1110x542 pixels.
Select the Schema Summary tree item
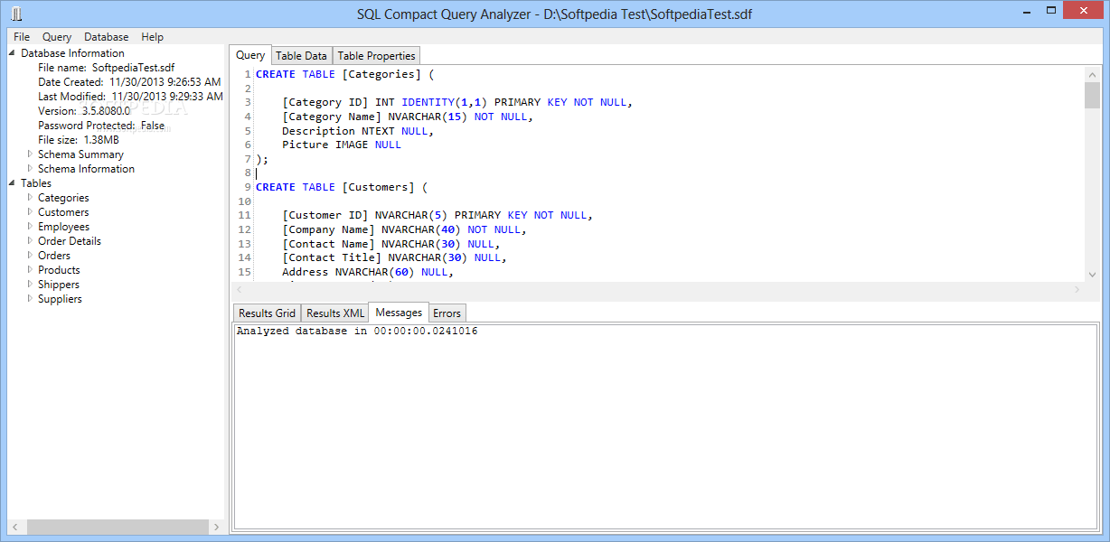(80, 154)
